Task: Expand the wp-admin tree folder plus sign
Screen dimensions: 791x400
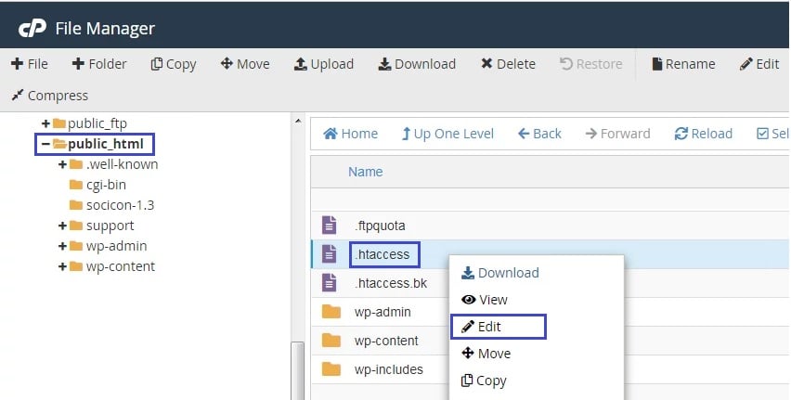Action: [x=62, y=246]
